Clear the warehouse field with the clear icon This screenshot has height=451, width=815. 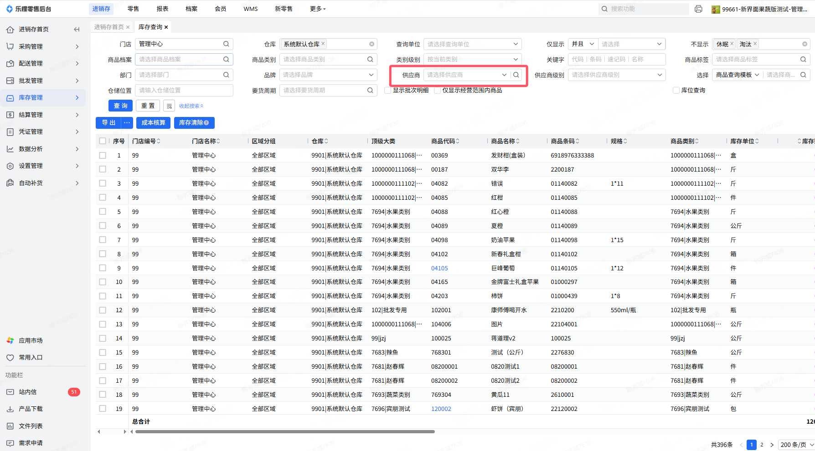371,44
